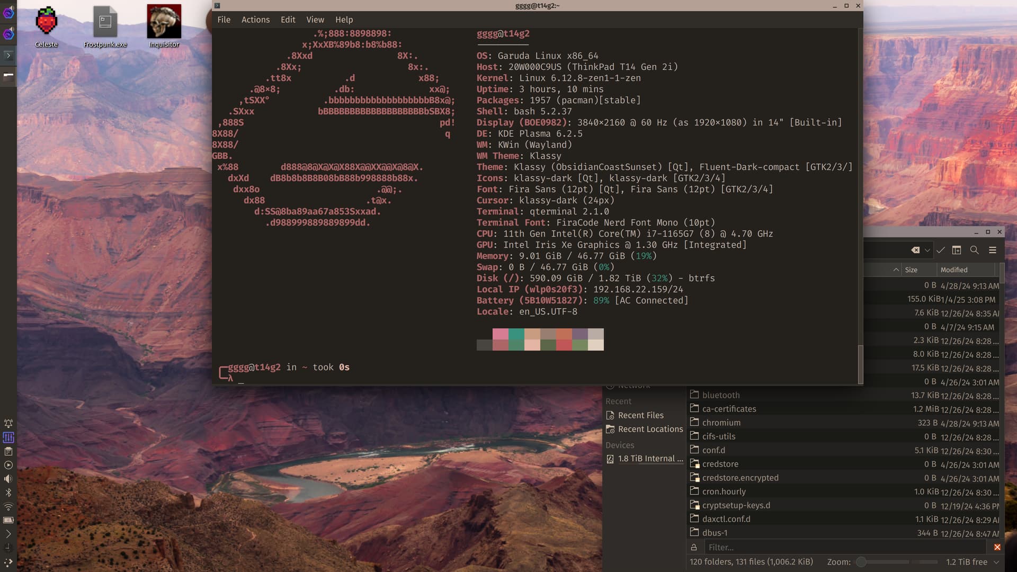The width and height of the screenshot is (1017, 572).
Task: Open the clipboard tray icon
Action: pyautogui.click(x=8, y=451)
